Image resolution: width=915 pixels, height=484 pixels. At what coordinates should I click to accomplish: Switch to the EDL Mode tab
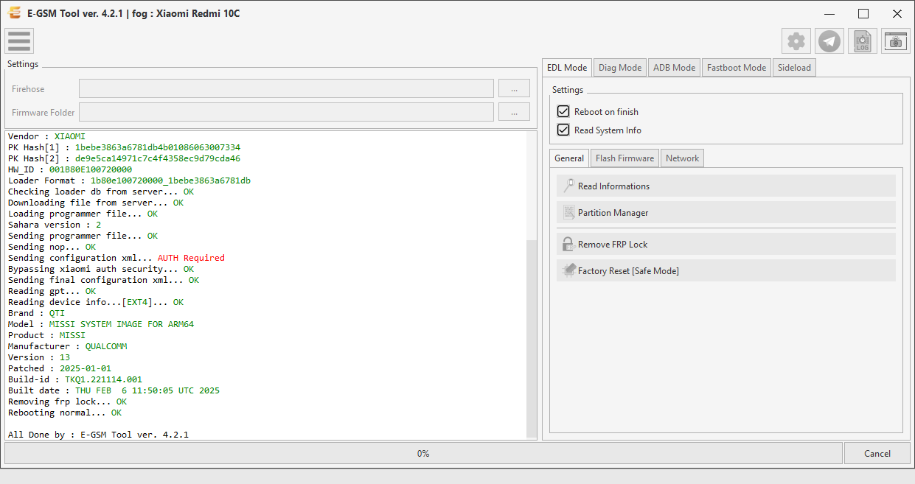(567, 67)
